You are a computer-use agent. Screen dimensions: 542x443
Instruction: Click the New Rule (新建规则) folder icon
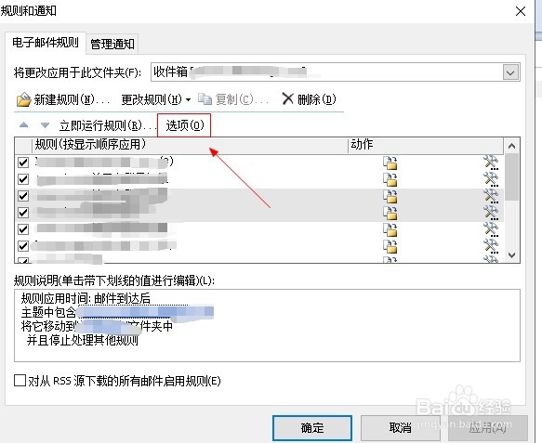tap(23, 99)
